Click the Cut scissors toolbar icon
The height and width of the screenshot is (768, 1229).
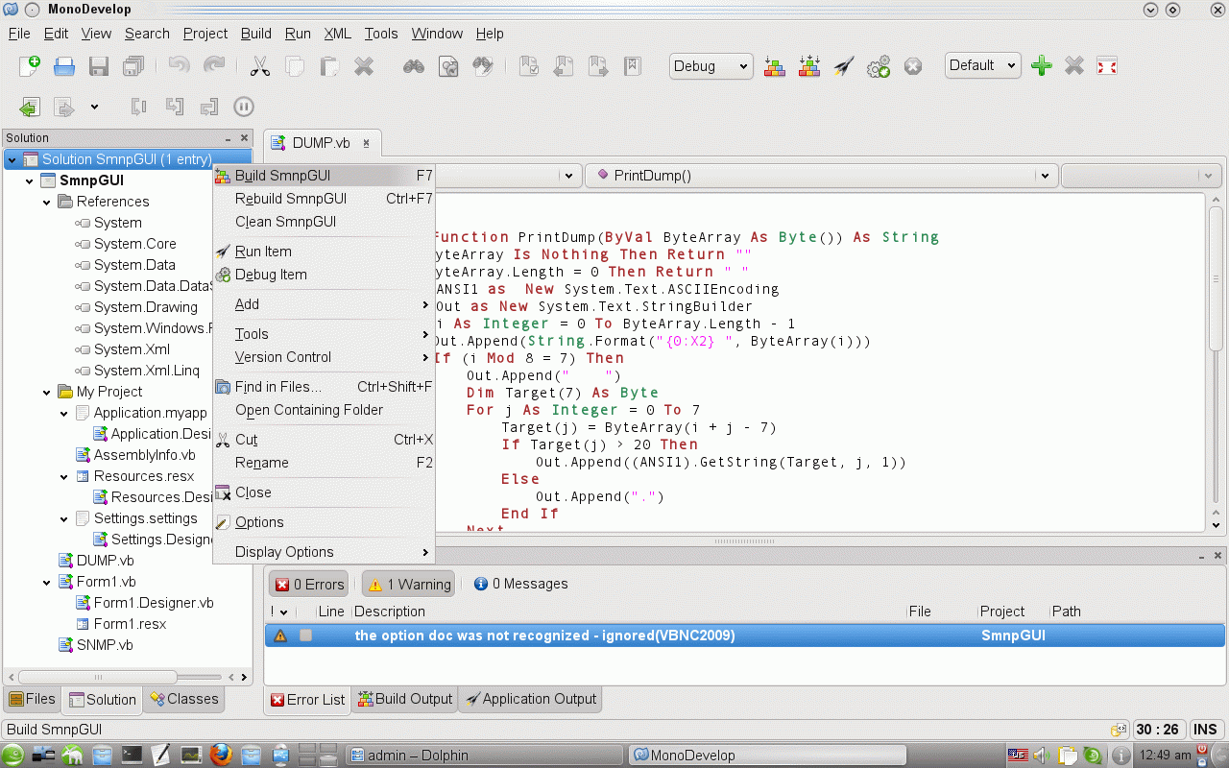click(x=259, y=66)
